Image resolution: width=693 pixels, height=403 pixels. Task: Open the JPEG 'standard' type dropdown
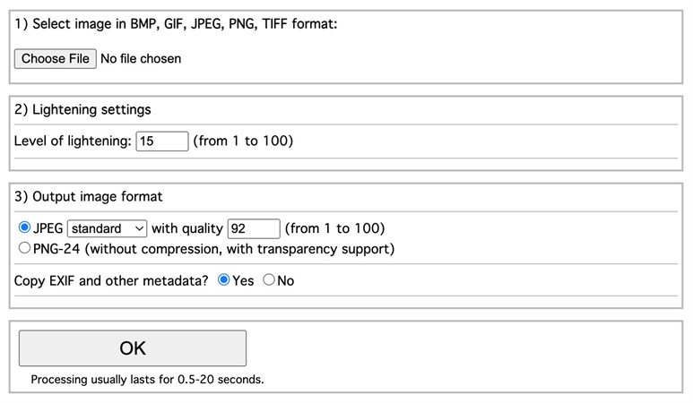(108, 228)
